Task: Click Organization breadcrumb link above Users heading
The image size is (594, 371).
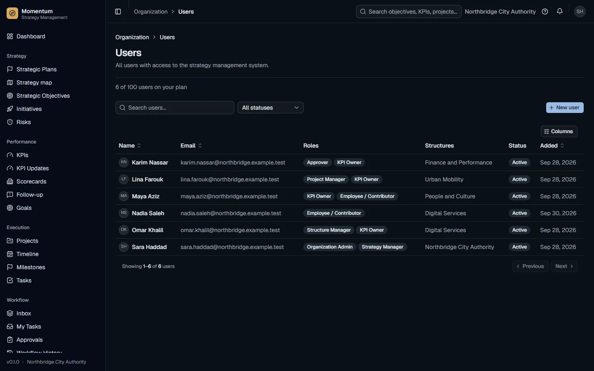Action: click(x=132, y=37)
